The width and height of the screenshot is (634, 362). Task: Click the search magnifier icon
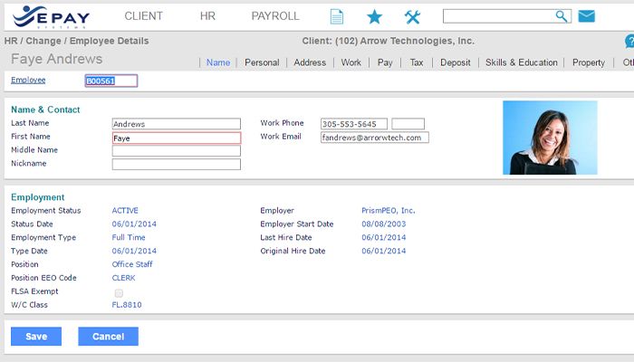[562, 16]
